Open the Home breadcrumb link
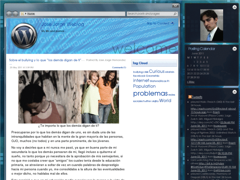Viewport: 240px width, 180px height. [31, 14]
